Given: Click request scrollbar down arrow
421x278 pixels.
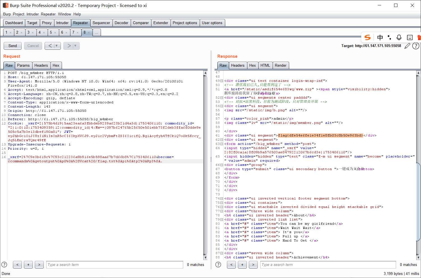Looking at the screenshot, I should pos(205,258).
